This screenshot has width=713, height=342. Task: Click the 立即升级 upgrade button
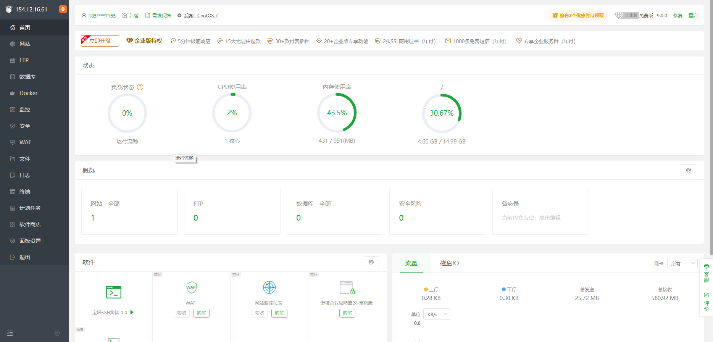pos(100,41)
